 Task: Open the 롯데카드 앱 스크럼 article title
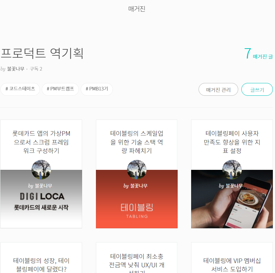(41, 142)
